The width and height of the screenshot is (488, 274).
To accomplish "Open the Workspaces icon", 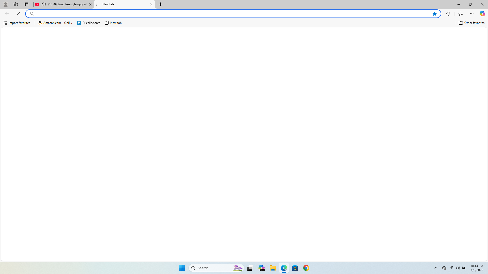I will [x=16, y=4].
